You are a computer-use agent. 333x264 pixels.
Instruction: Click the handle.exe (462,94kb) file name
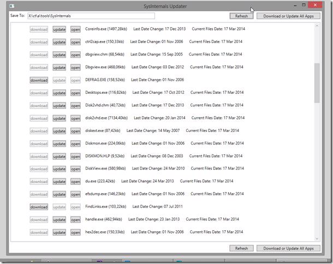[104, 219]
